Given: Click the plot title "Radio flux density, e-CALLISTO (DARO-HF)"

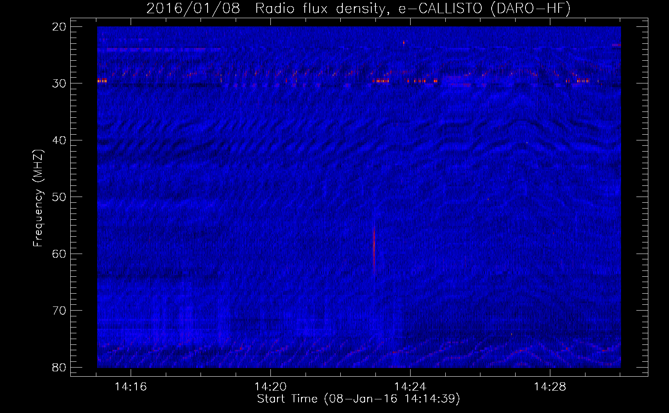Looking at the screenshot, I should 413,9.
